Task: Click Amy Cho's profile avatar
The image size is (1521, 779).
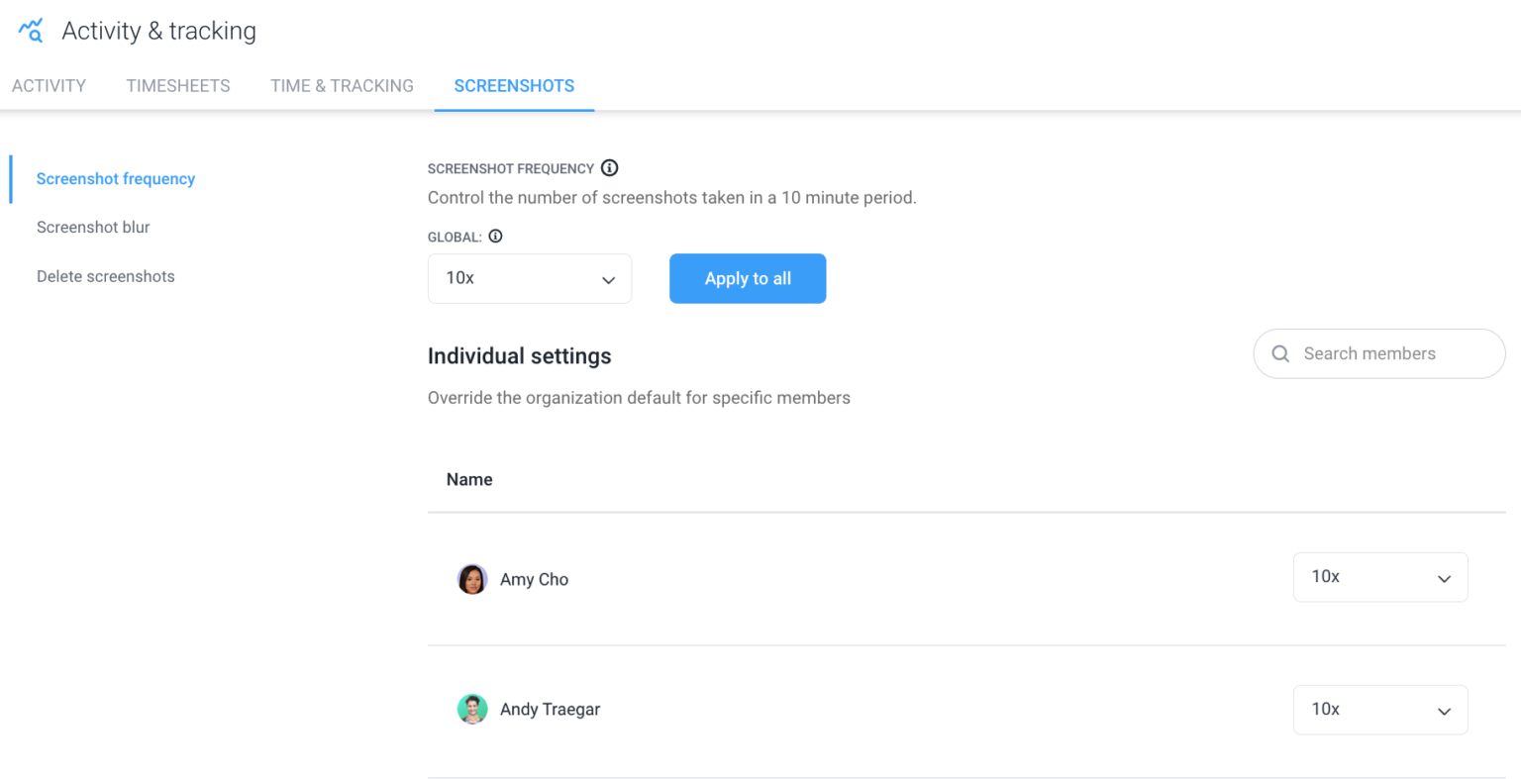Action: coord(472,579)
